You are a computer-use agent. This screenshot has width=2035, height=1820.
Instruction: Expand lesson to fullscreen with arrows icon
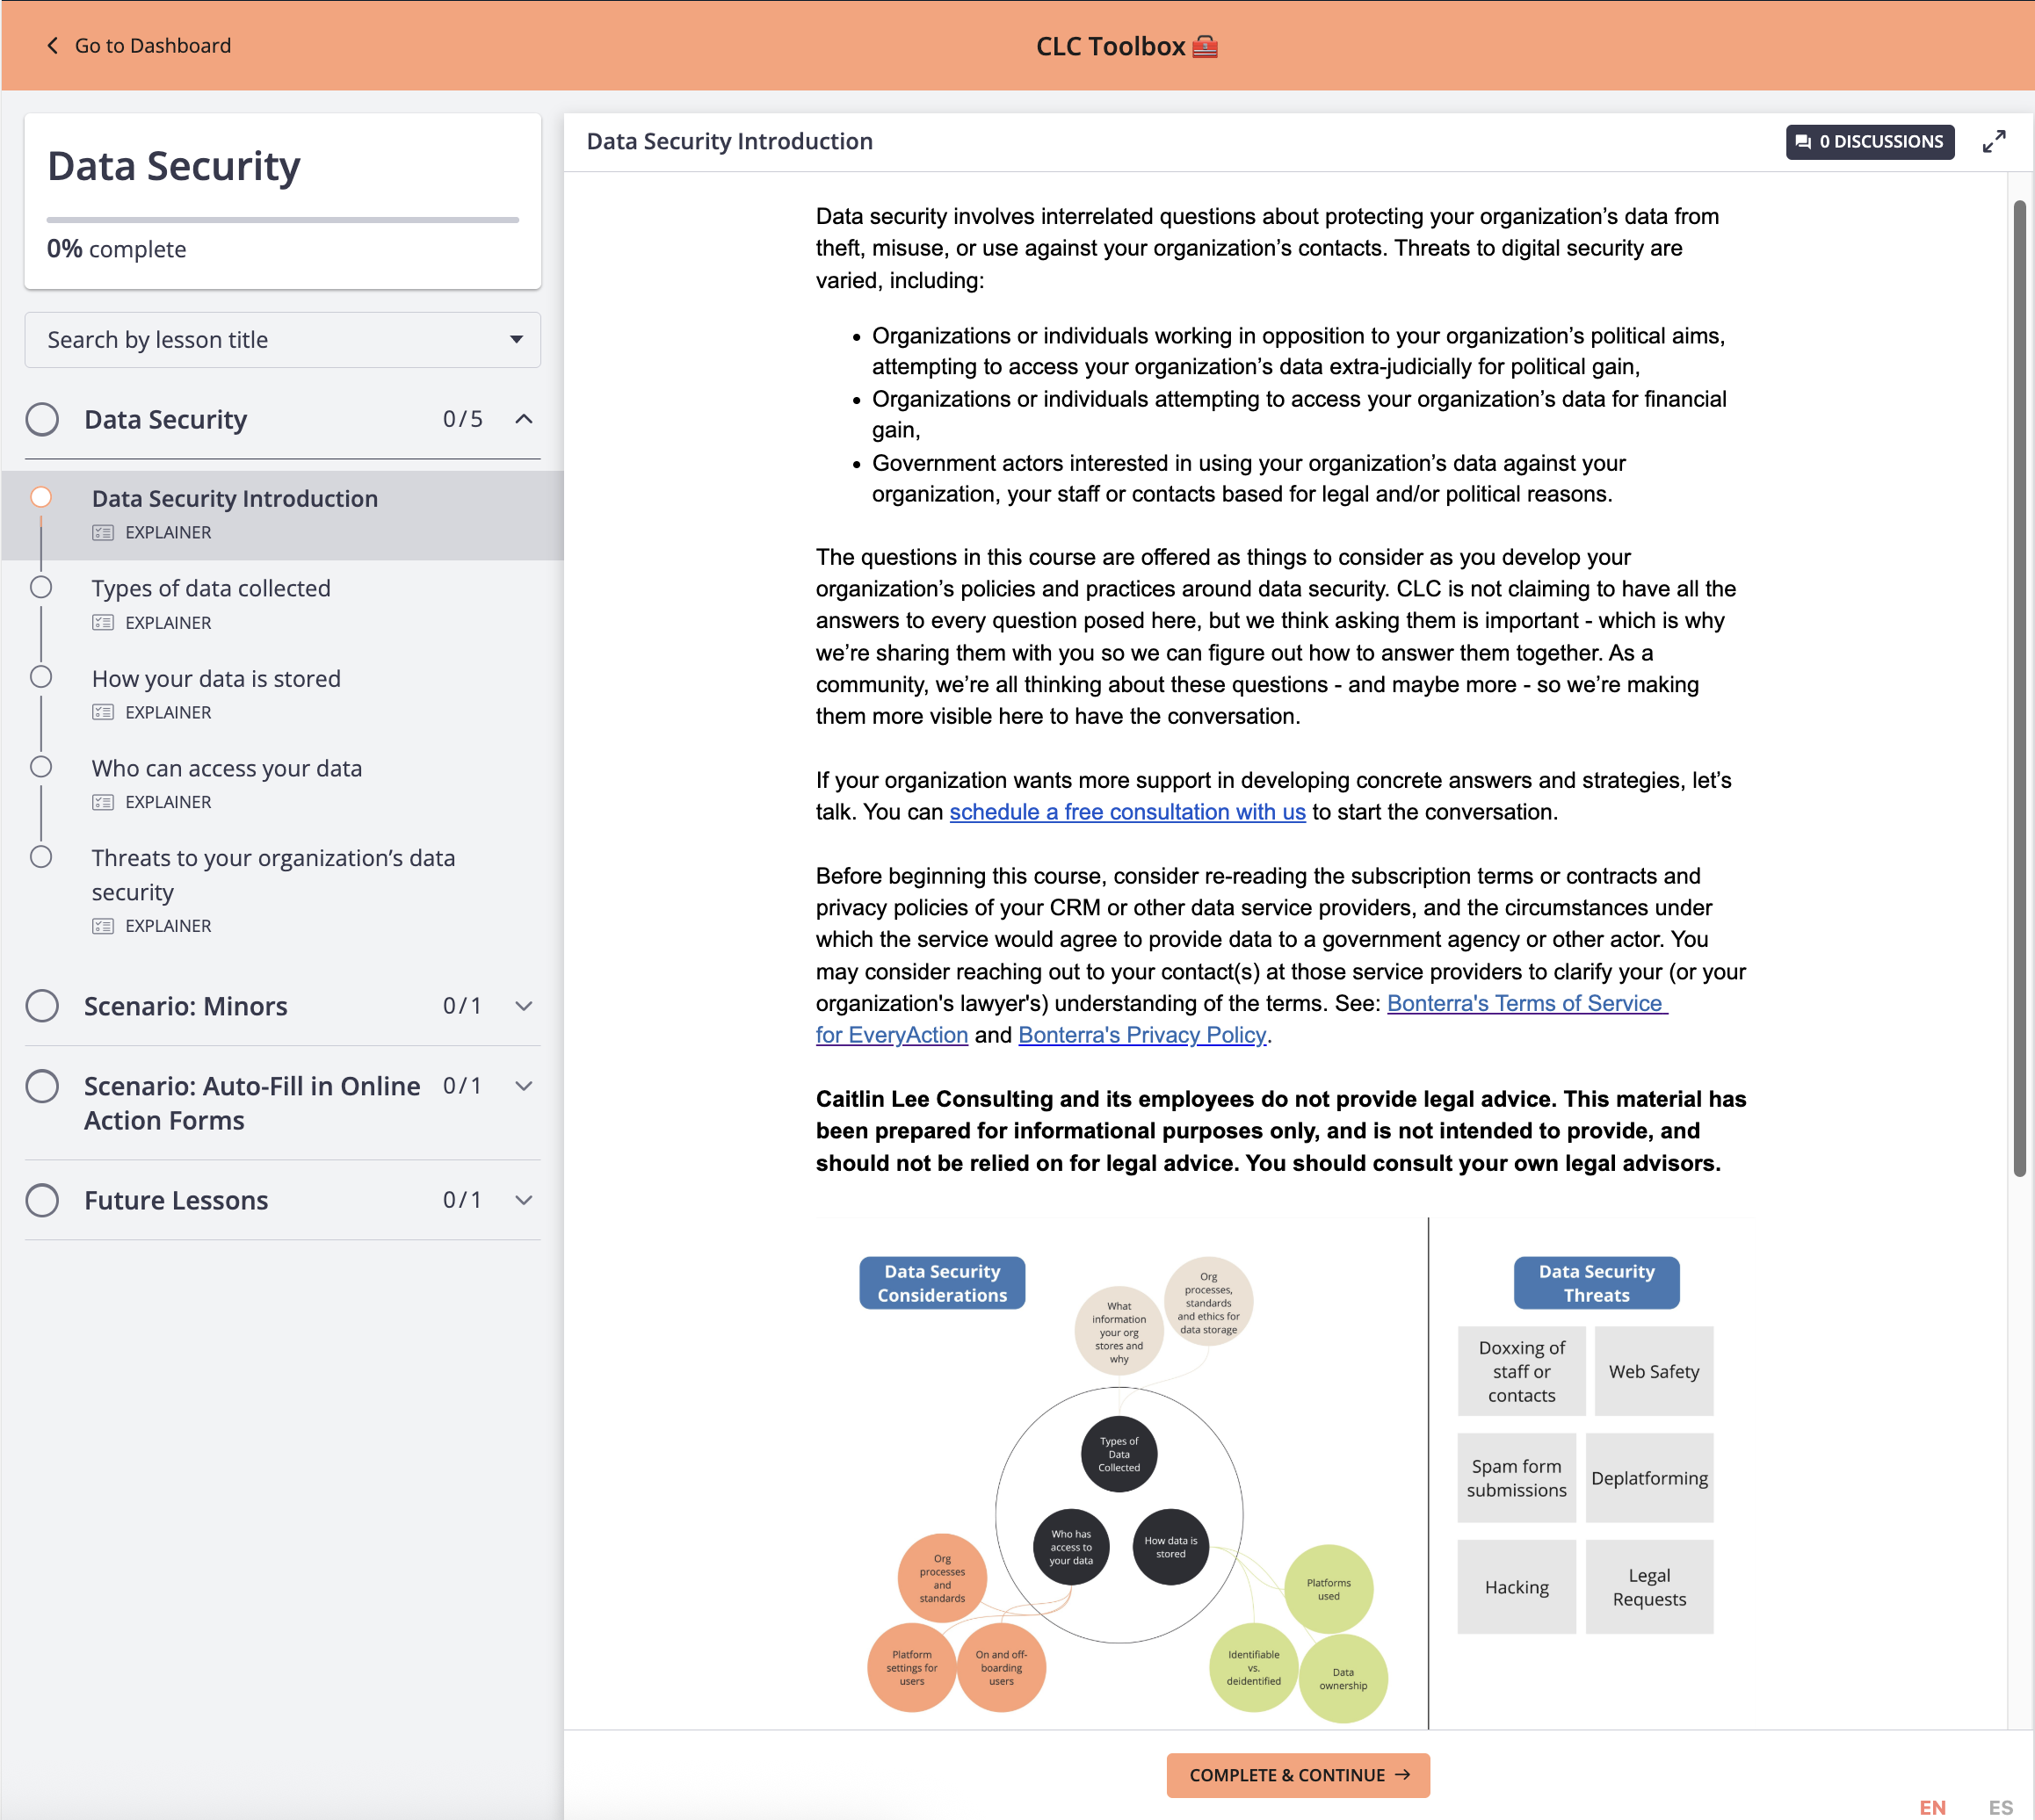point(1993,142)
